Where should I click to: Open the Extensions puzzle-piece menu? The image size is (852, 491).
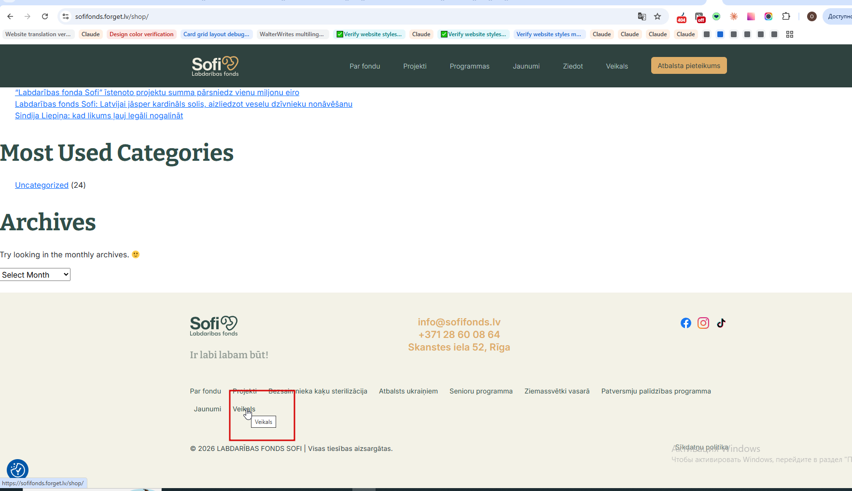(786, 16)
